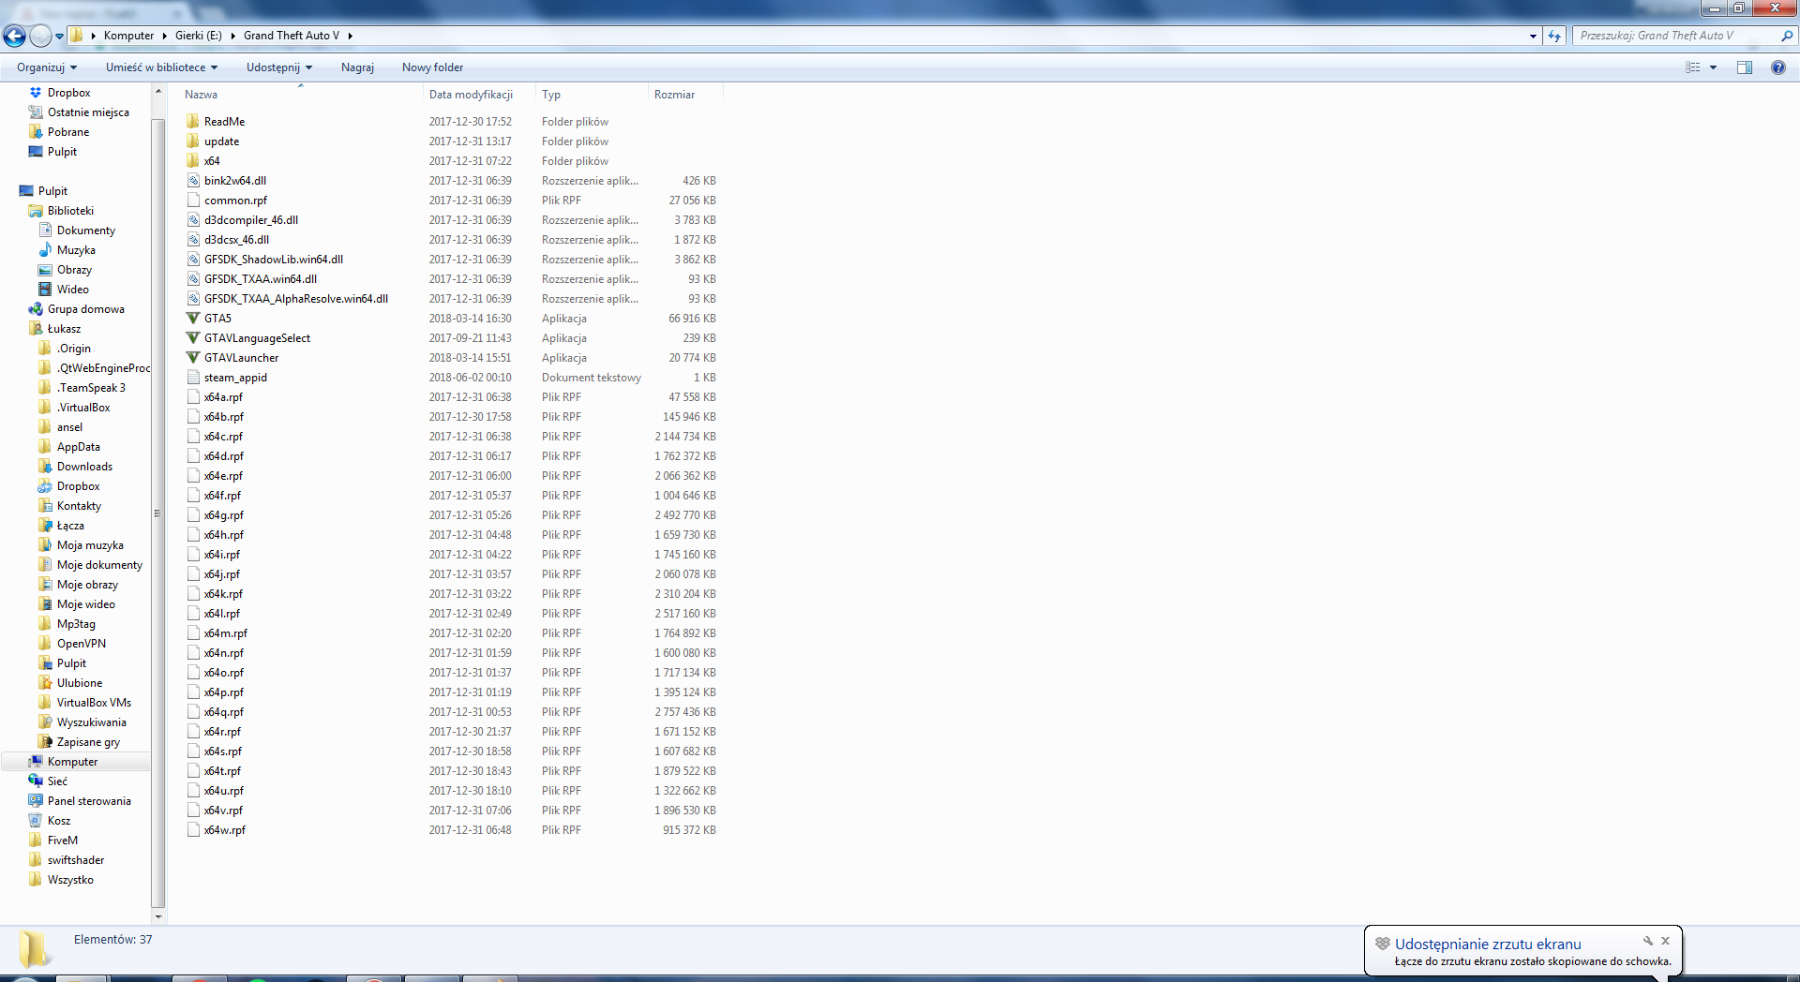Click the Biblioteki libraries icon
The width and height of the screenshot is (1800, 982).
tap(36, 211)
